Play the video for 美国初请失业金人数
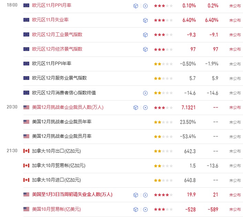 click(145, 195)
